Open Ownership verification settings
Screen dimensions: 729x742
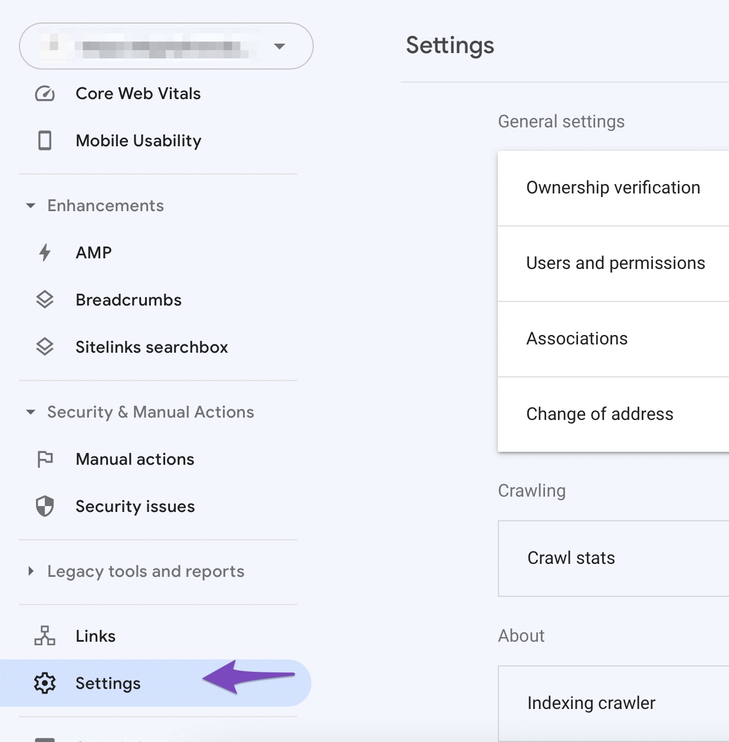coord(613,187)
